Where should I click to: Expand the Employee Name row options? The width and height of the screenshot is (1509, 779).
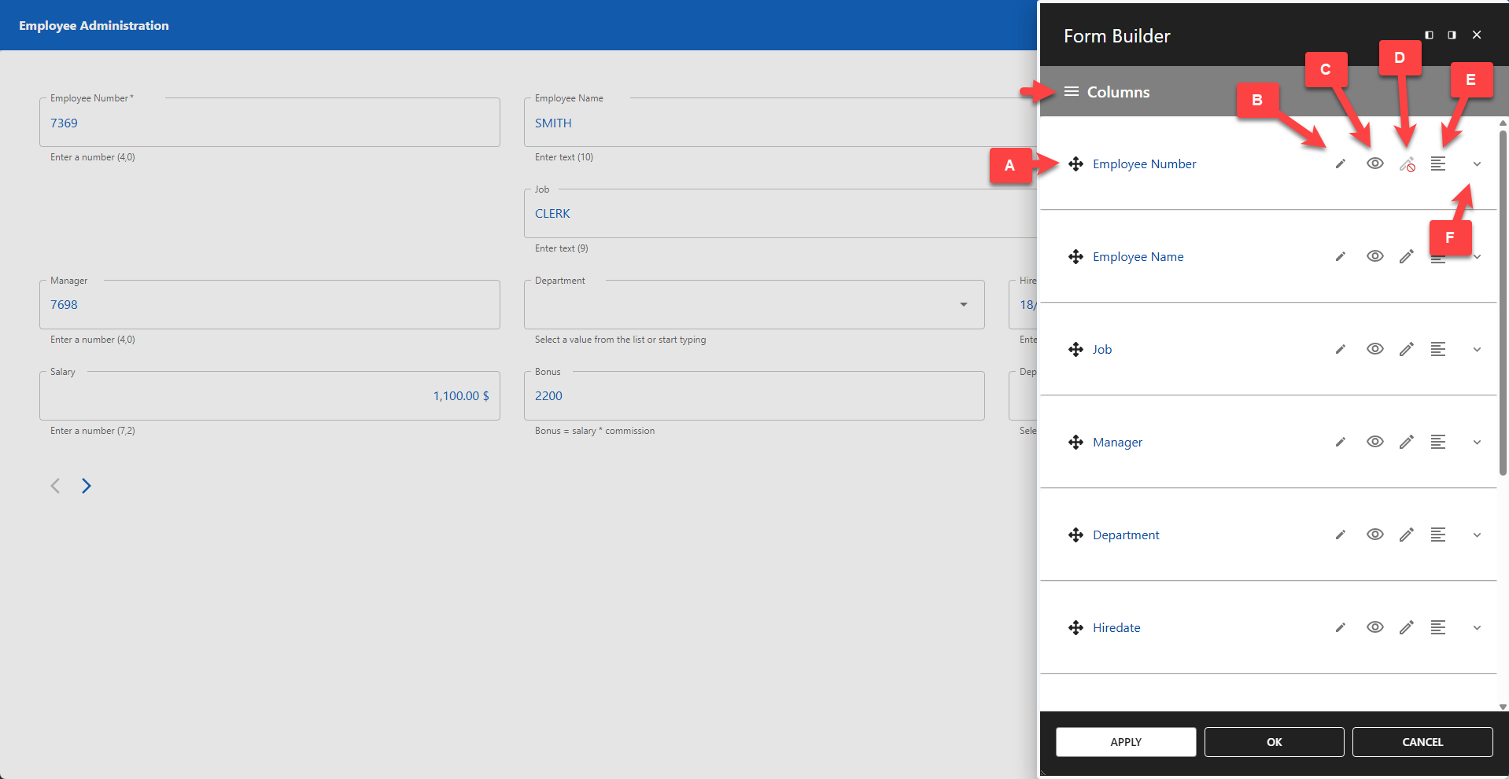(x=1477, y=256)
